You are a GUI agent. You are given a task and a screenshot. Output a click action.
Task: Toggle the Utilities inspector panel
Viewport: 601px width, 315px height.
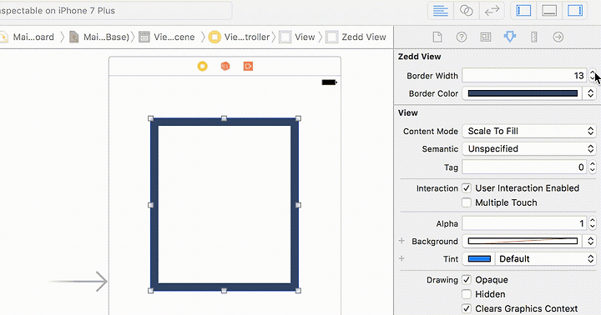click(575, 11)
